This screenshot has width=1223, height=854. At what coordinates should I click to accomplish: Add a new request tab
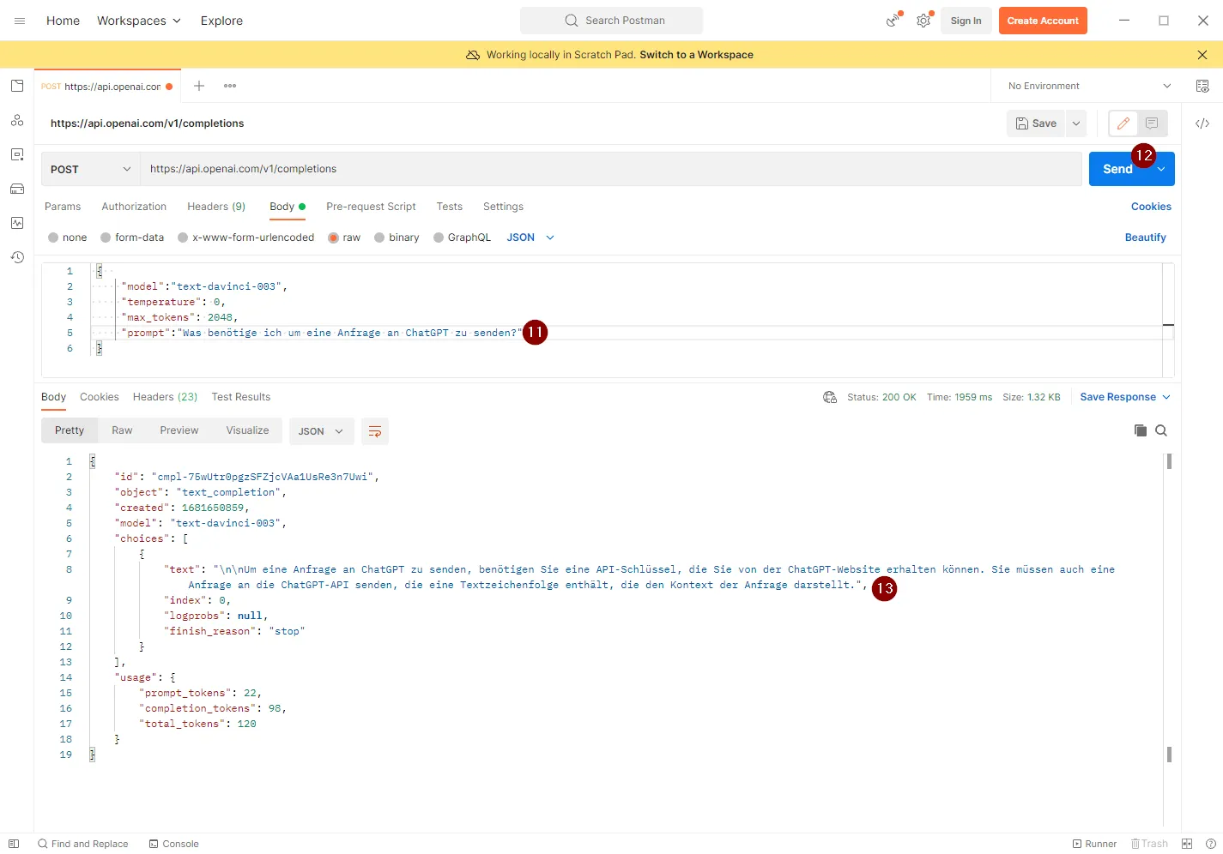click(199, 86)
